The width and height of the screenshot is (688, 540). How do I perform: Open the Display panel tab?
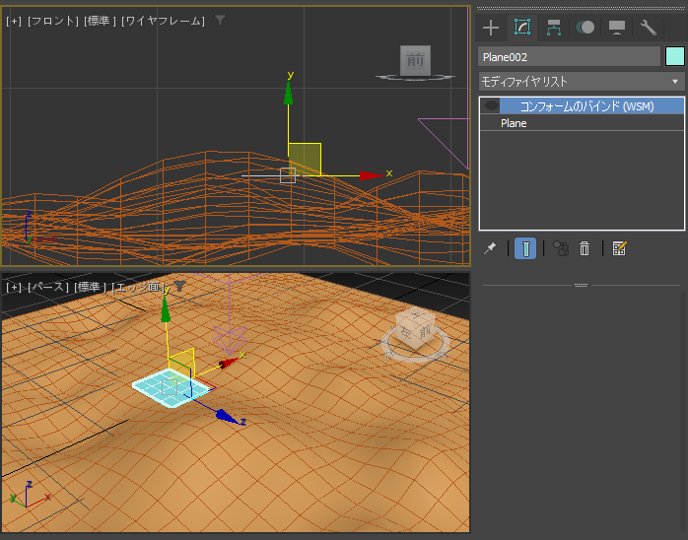click(617, 28)
